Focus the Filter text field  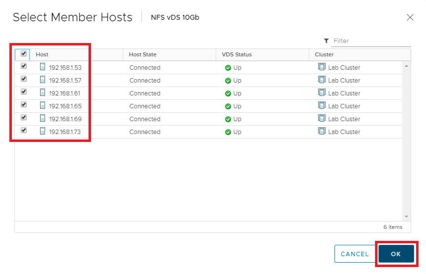(371, 41)
